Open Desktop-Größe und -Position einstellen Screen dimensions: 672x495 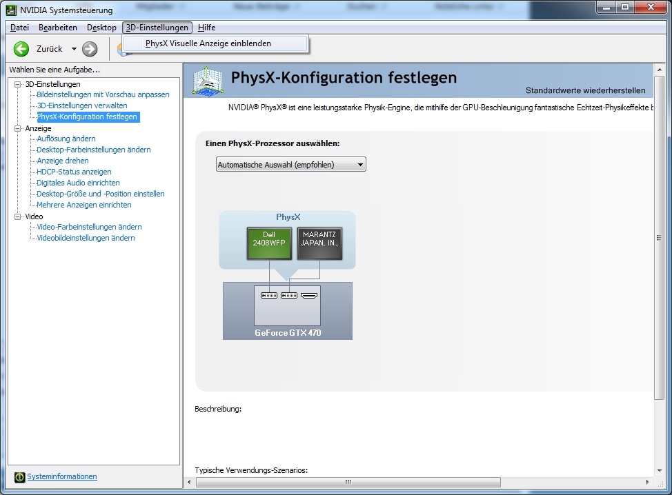(100, 194)
